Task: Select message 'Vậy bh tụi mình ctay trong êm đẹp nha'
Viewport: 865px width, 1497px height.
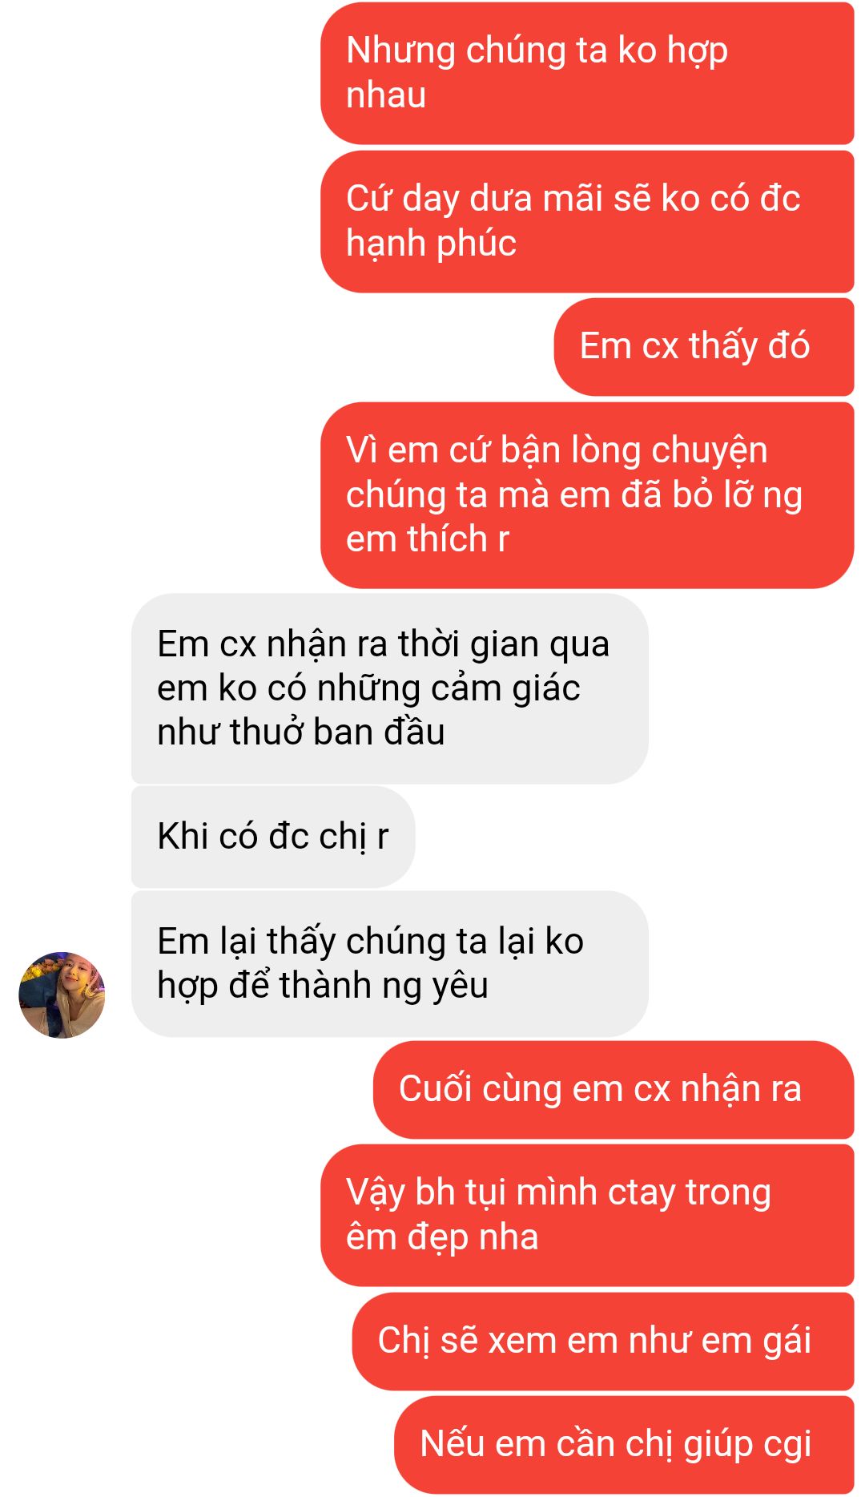Action: (587, 1216)
